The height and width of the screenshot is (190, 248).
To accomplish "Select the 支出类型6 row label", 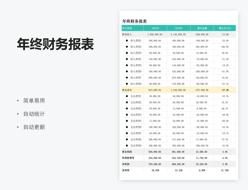I will (x=136, y=127).
